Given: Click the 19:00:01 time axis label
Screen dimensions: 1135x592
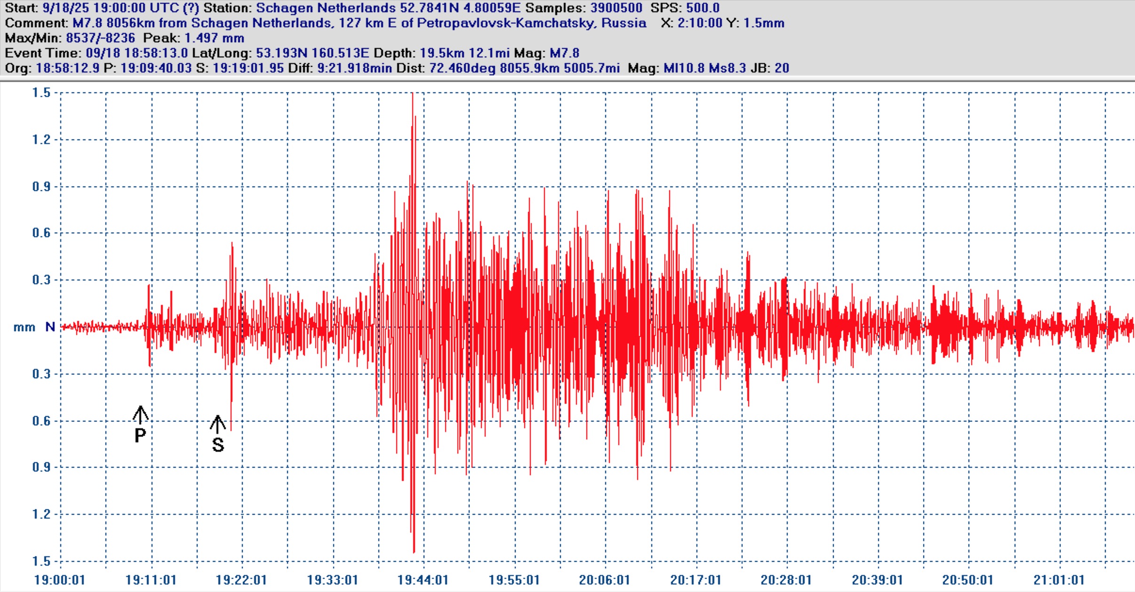Looking at the screenshot, I should 60,580.
